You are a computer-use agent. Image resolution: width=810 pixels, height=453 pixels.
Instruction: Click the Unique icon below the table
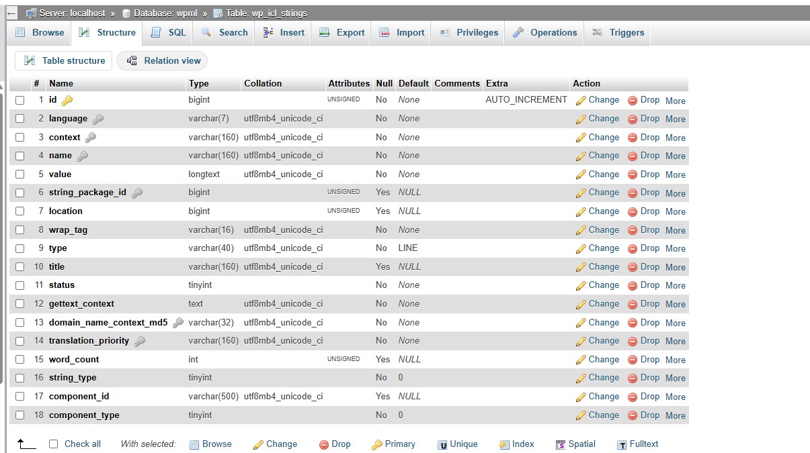tap(442, 444)
